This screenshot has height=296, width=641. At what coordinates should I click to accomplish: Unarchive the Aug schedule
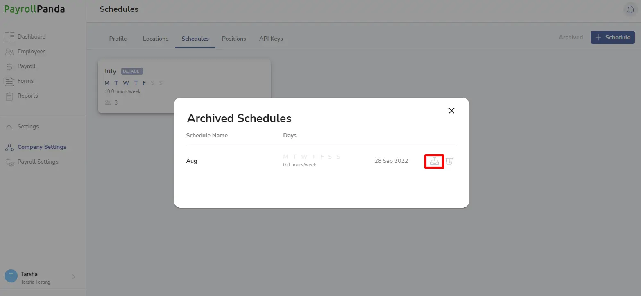434,161
